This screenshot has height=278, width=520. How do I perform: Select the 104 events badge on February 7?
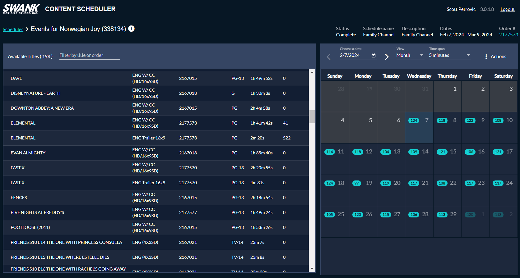click(414, 121)
